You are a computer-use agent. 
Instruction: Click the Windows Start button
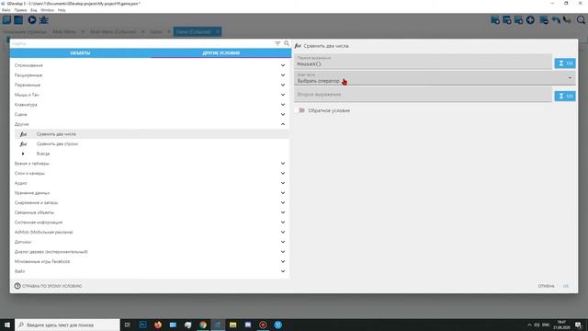(7, 325)
